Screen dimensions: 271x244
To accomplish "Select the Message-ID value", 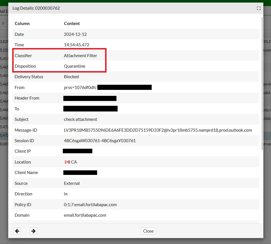I will pos(158,130).
